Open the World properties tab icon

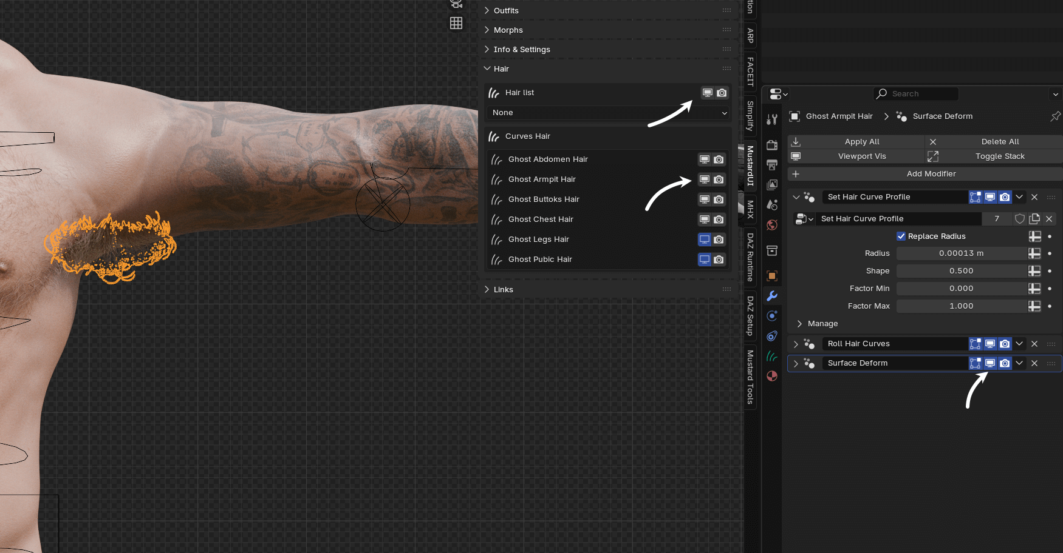[x=772, y=225]
